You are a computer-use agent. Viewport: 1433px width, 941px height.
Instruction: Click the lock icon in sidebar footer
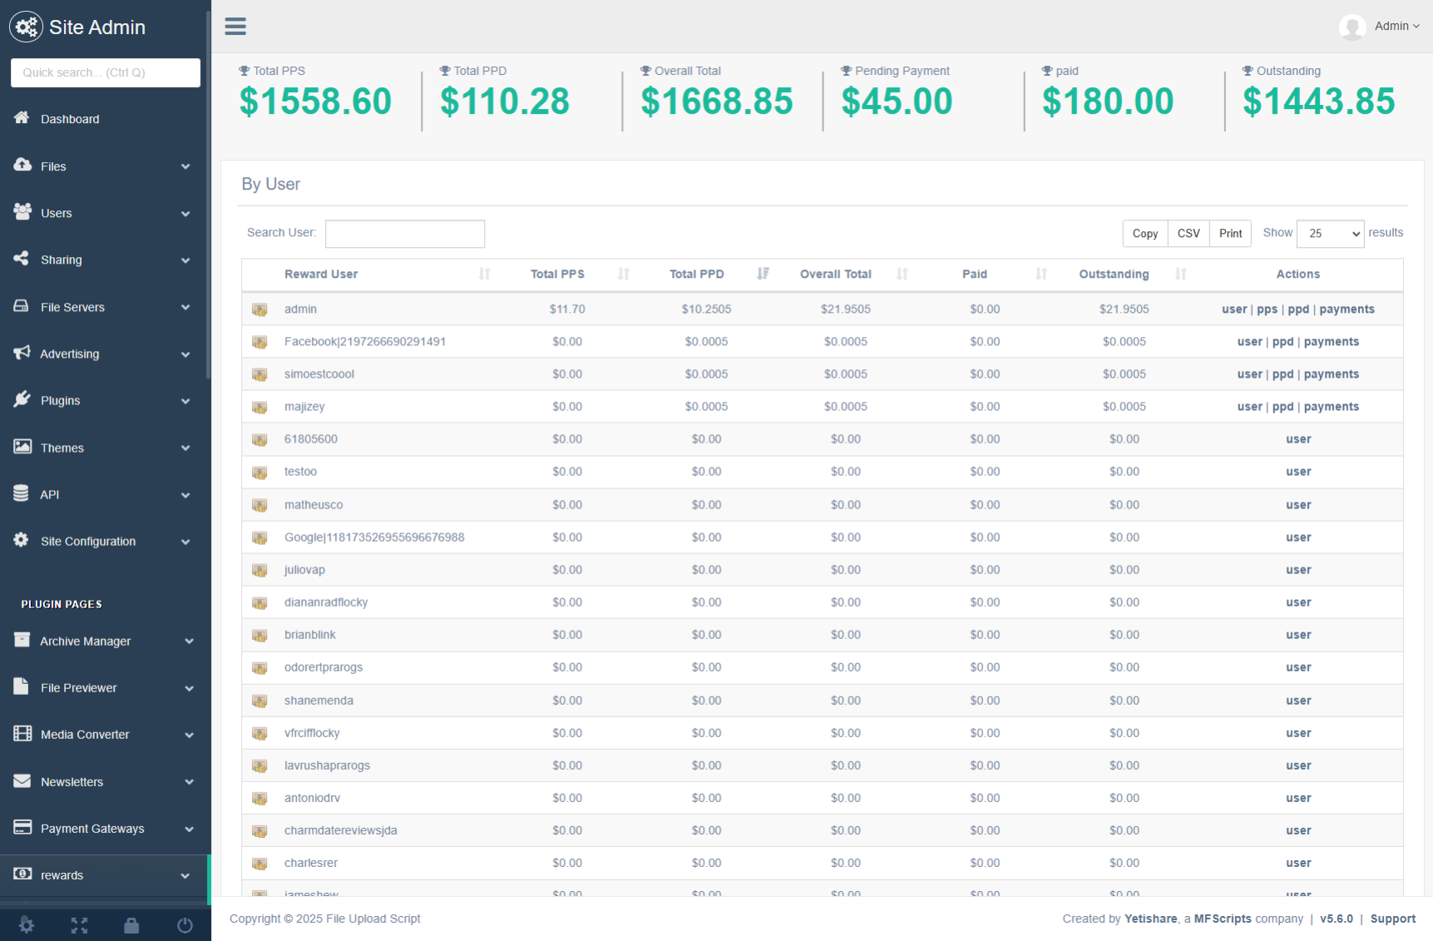131,925
